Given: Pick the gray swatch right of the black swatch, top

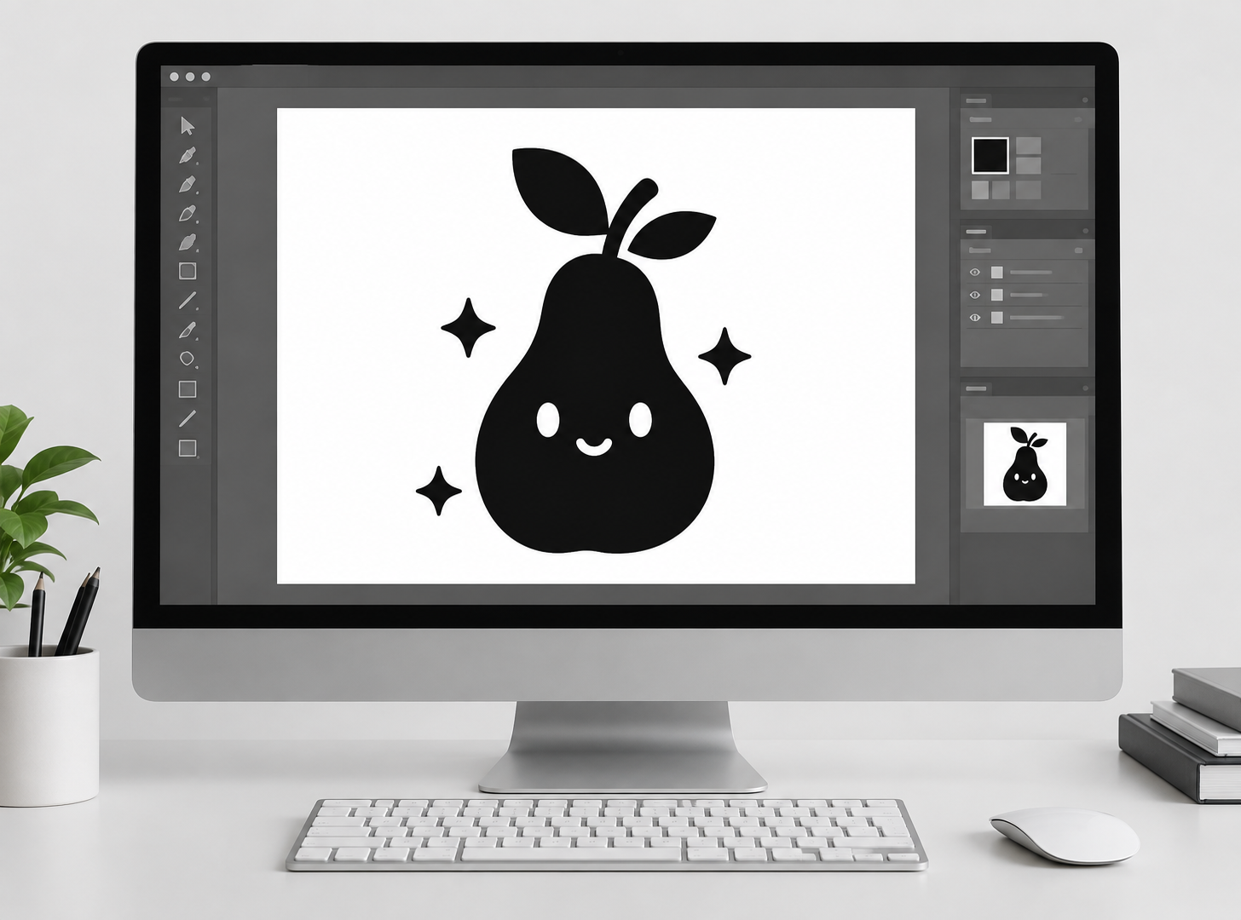Looking at the screenshot, I should [x=1029, y=146].
